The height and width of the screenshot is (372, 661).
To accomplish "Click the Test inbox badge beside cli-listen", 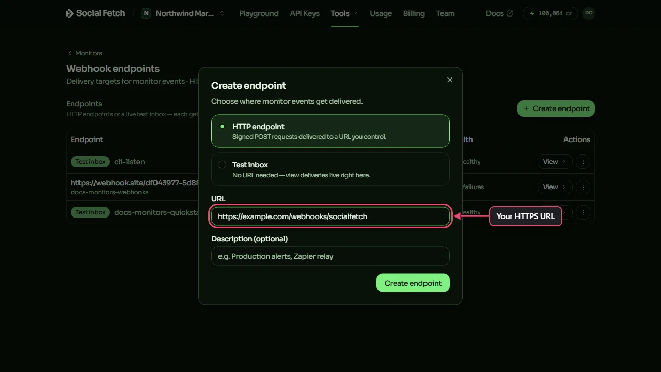I will coord(90,162).
